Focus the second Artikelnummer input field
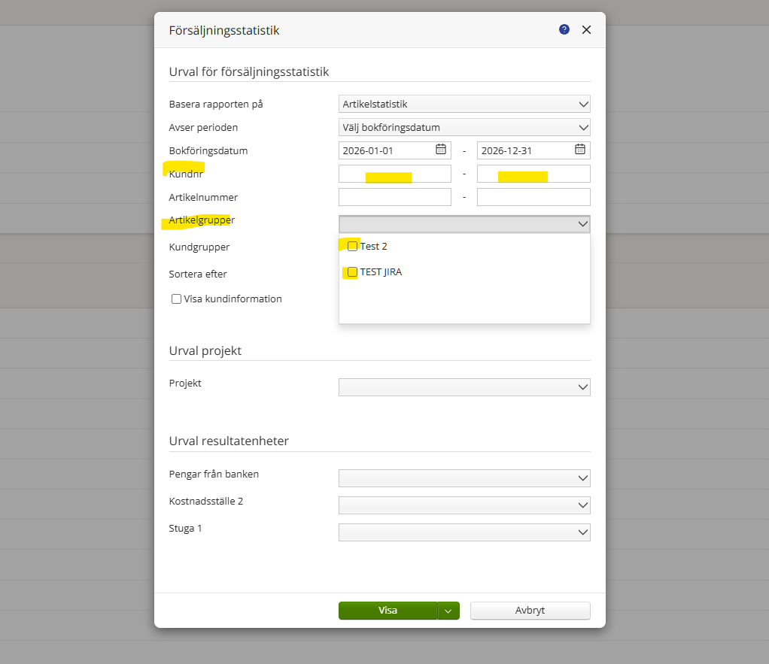The width and height of the screenshot is (769, 664). pyautogui.click(x=533, y=197)
